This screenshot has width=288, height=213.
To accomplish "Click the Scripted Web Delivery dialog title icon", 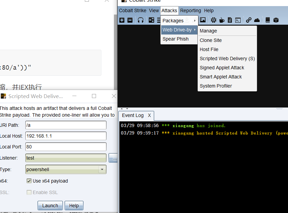I will [3, 96].
